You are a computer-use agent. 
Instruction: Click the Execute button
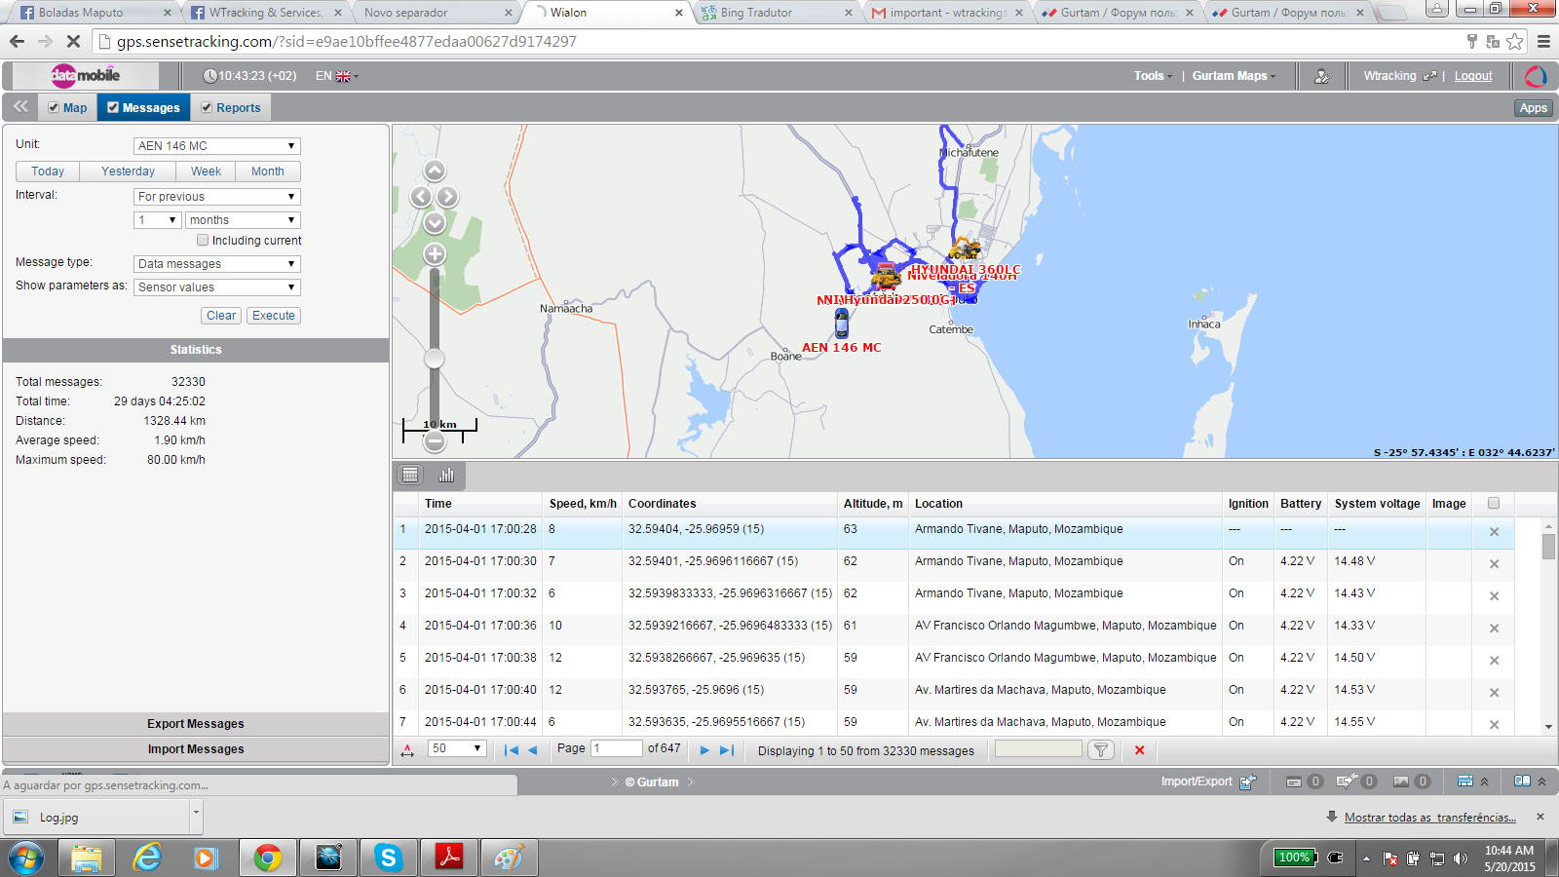pyautogui.click(x=273, y=316)
